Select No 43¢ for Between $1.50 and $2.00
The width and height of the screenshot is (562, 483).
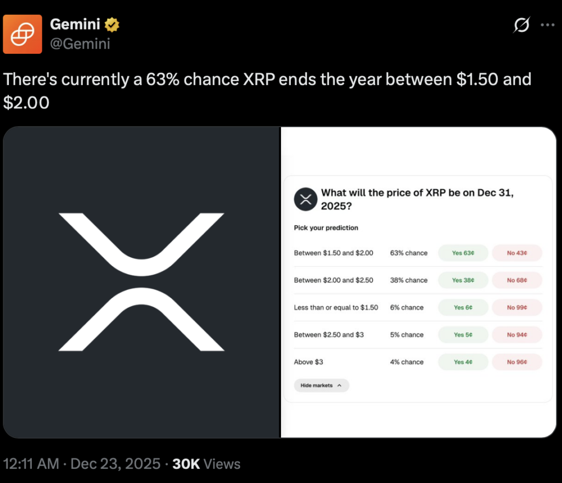coord(516,253)
